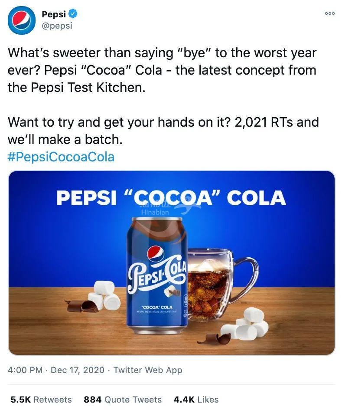View the 884 Quote Tweets
The width and height of the screenshot is (342, 413).
123,399
